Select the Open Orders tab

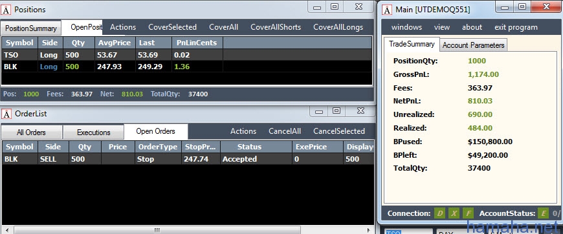[155, 131]
